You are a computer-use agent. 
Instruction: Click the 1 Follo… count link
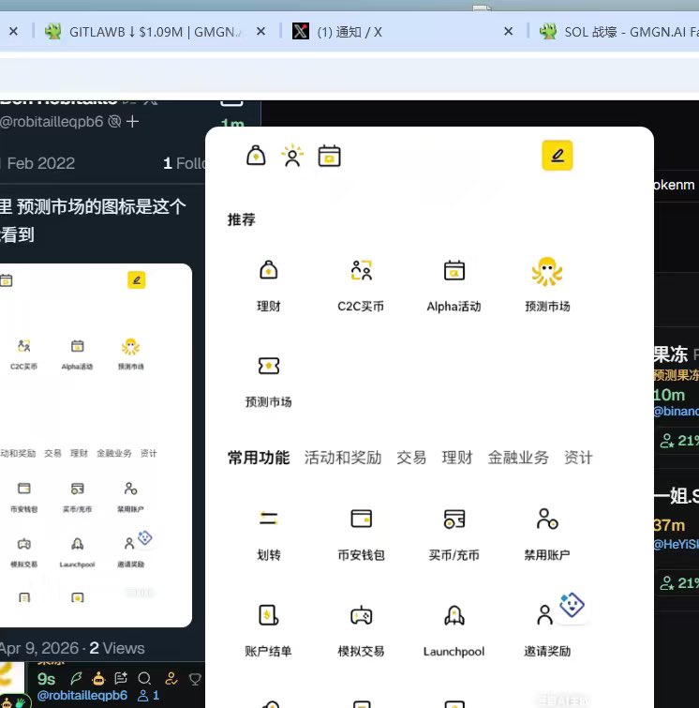point(184,163)
